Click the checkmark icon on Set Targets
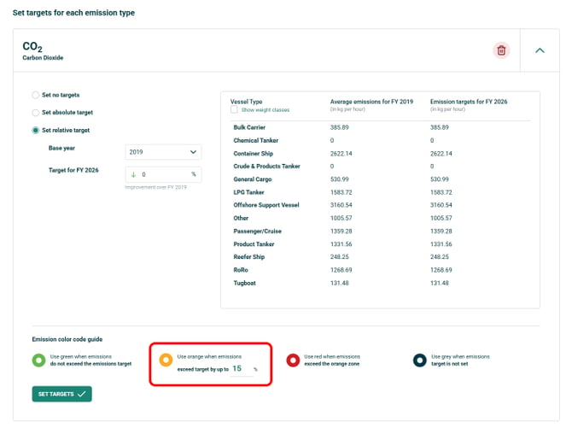The width and height of the screenshot is (572, 434). click(x=82, y=394)
